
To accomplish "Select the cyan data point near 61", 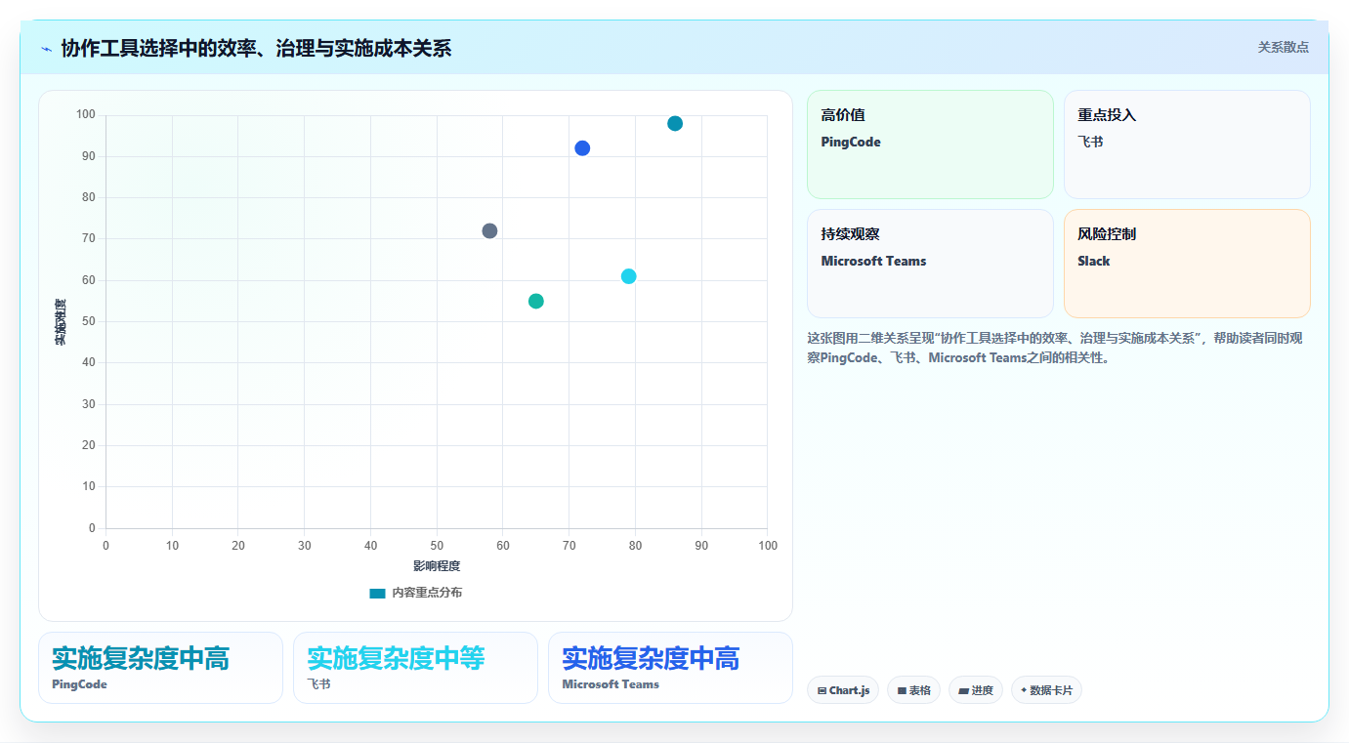I will tap(628, 276).
